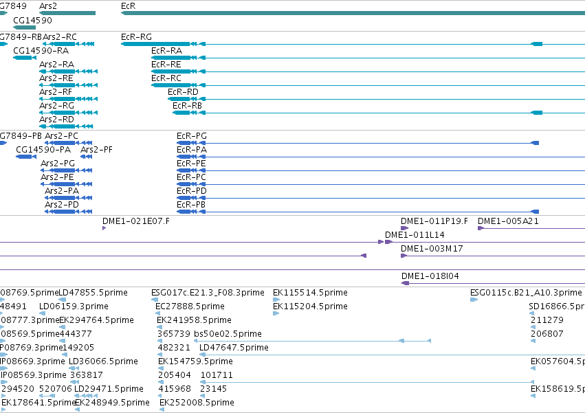The width and height of the screenshot is (585, 413).
Task: Select protein CG14590-PA label
Action: [43, 150]
